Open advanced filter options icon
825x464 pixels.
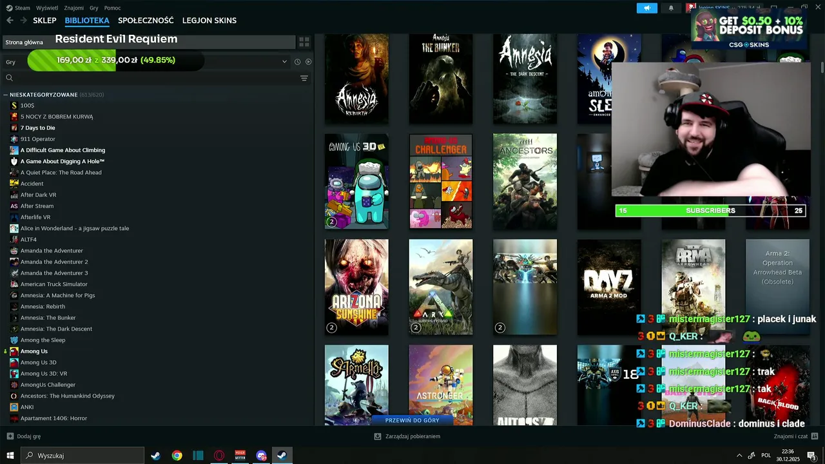point(304,78)
